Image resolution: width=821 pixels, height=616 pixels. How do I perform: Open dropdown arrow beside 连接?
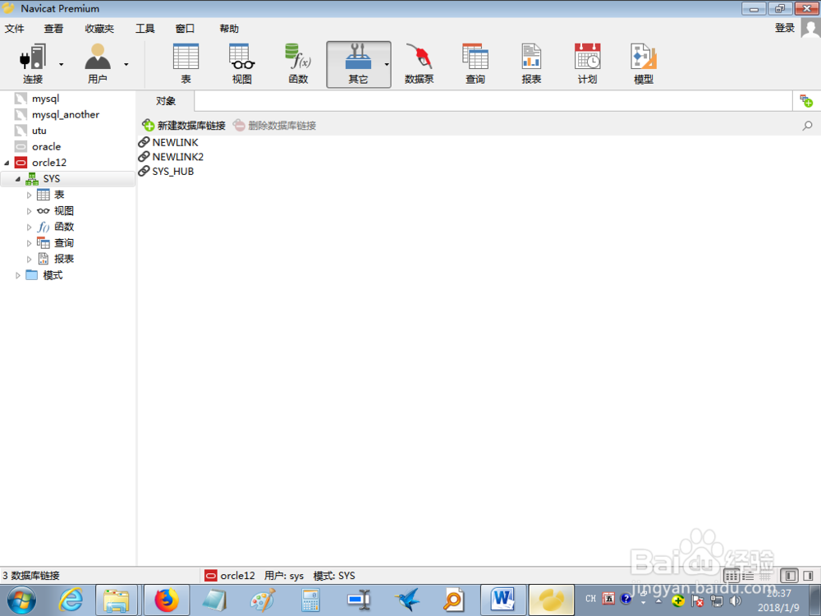tap(62, 64)
